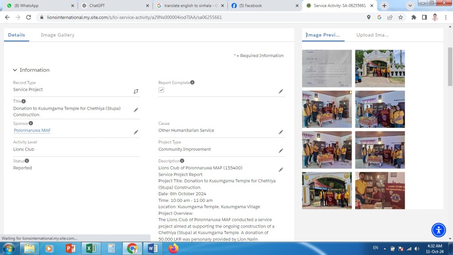Viewport: 453px width, 255px height.
Task: Edit the Sponsor field pencil icon
Action: coord(136,132)
